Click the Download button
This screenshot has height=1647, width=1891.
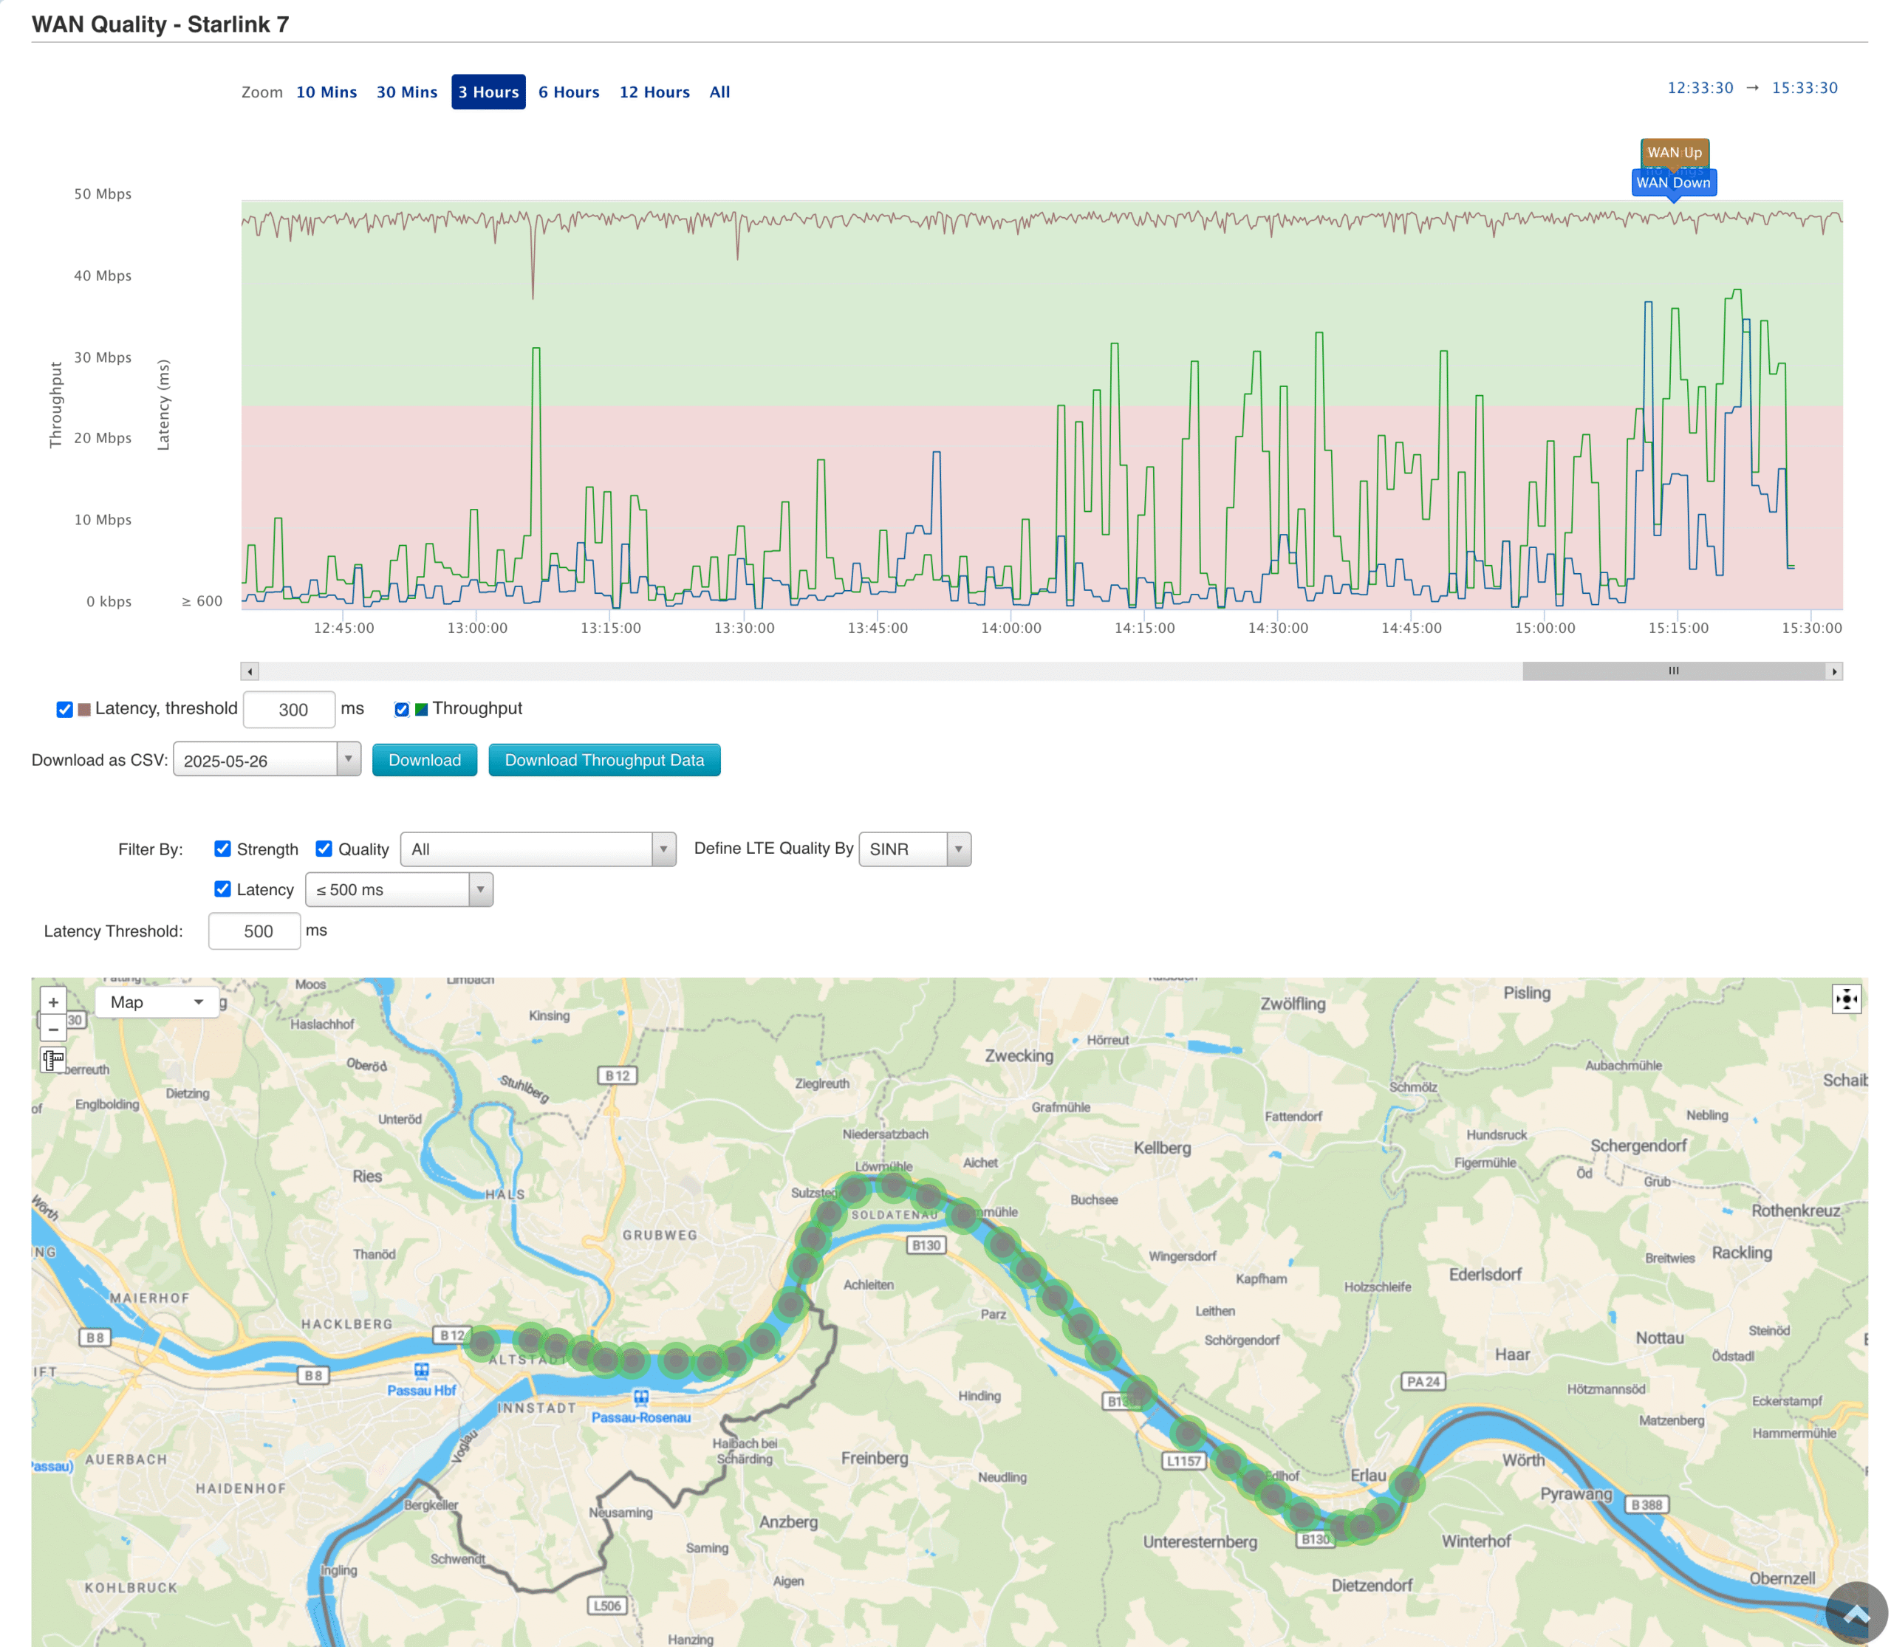(424, 760)
